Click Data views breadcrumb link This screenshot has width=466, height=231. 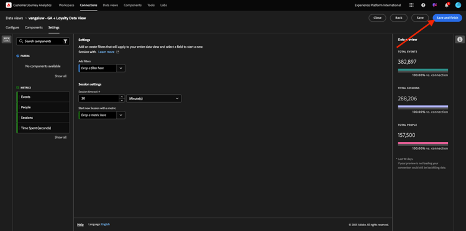pyautogui.click(x=14, y=18)
